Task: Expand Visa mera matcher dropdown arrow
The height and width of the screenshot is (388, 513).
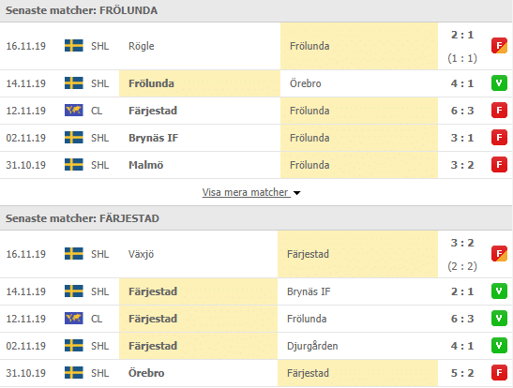Action: (296, 193)
